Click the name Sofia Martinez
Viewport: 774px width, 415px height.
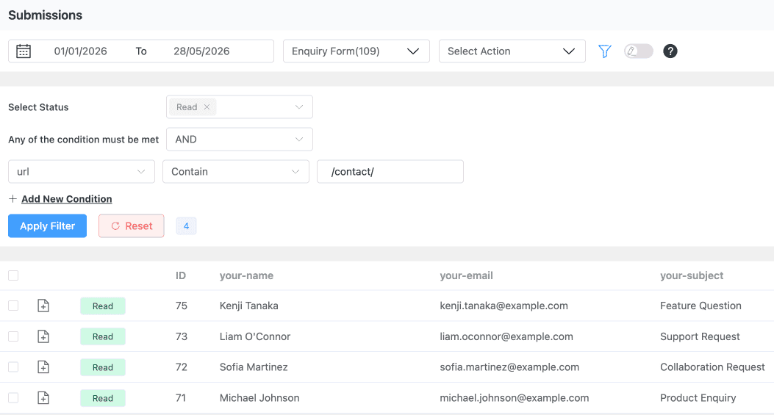tap(254, 367)
